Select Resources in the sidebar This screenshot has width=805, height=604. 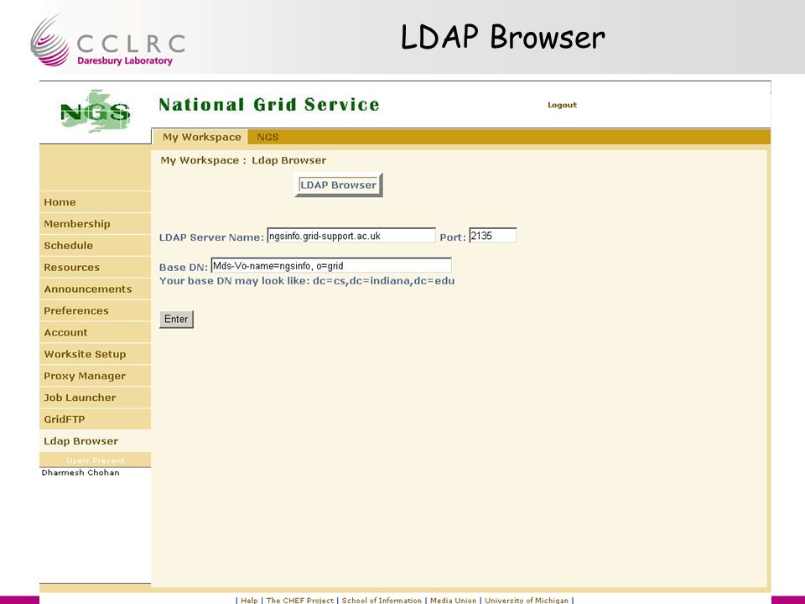click(x=95, y=267)
